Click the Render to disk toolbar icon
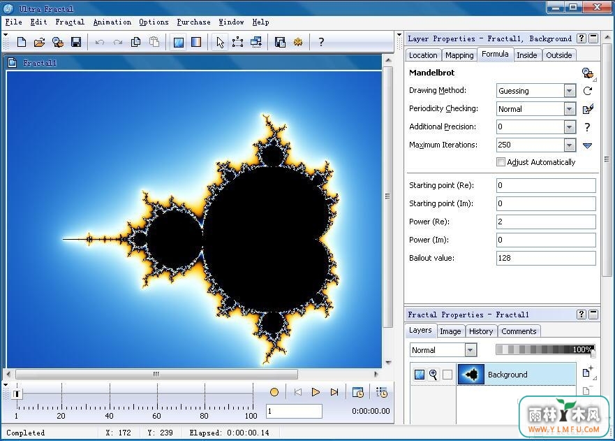This screenshot has width=615, height=441. point(280,42)
